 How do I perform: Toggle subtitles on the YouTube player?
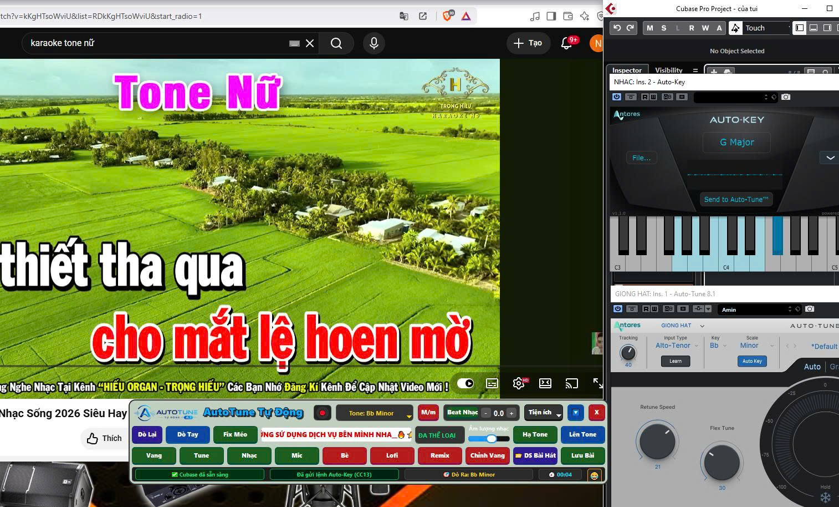tap(492, 383)
